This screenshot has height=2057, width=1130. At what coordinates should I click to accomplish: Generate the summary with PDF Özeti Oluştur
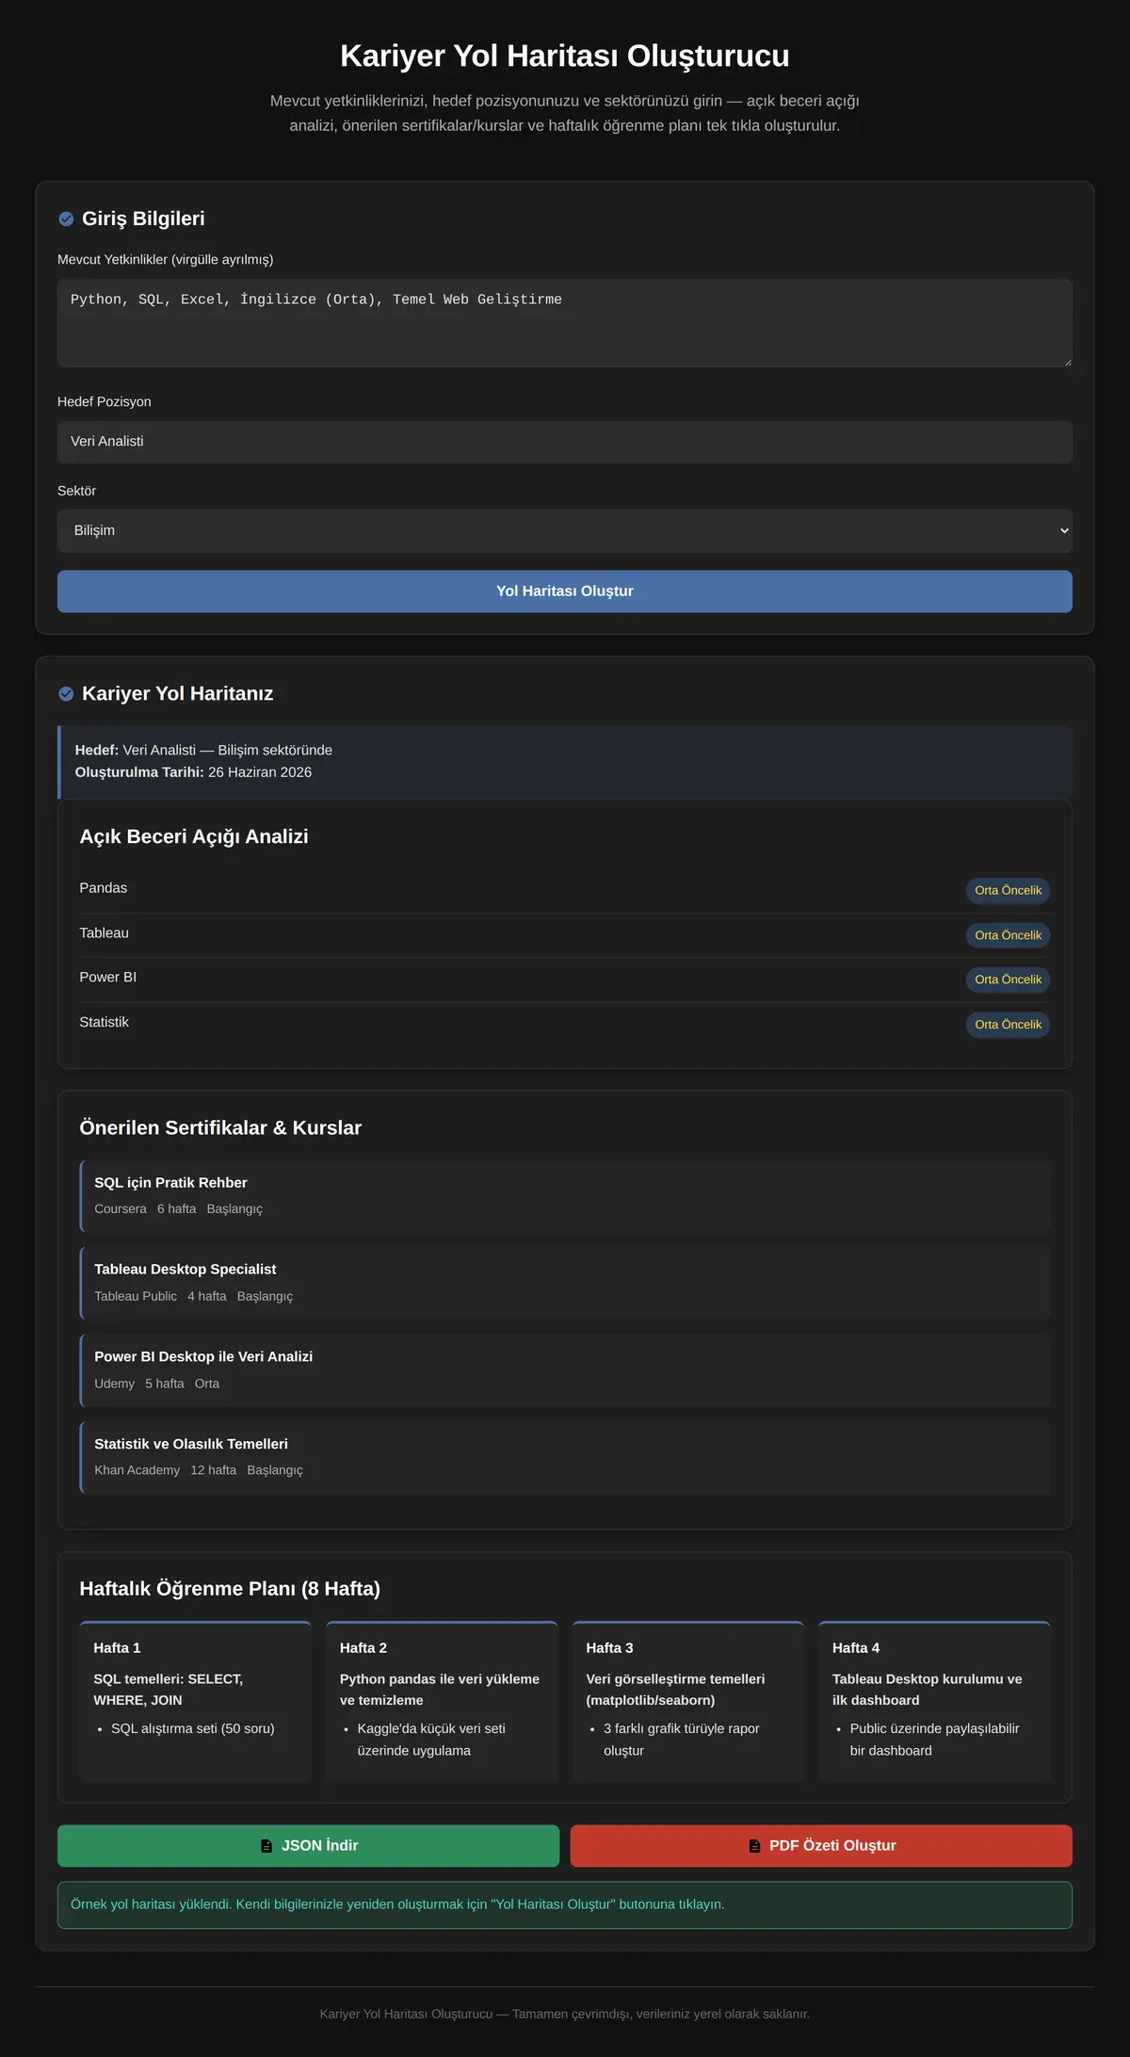click(821, 1846)
